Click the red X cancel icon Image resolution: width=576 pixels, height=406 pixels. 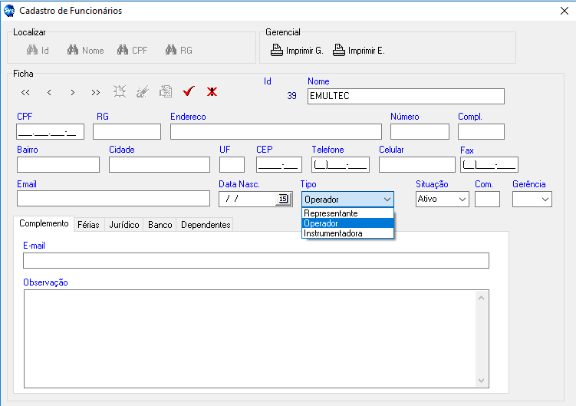point(212,91)
